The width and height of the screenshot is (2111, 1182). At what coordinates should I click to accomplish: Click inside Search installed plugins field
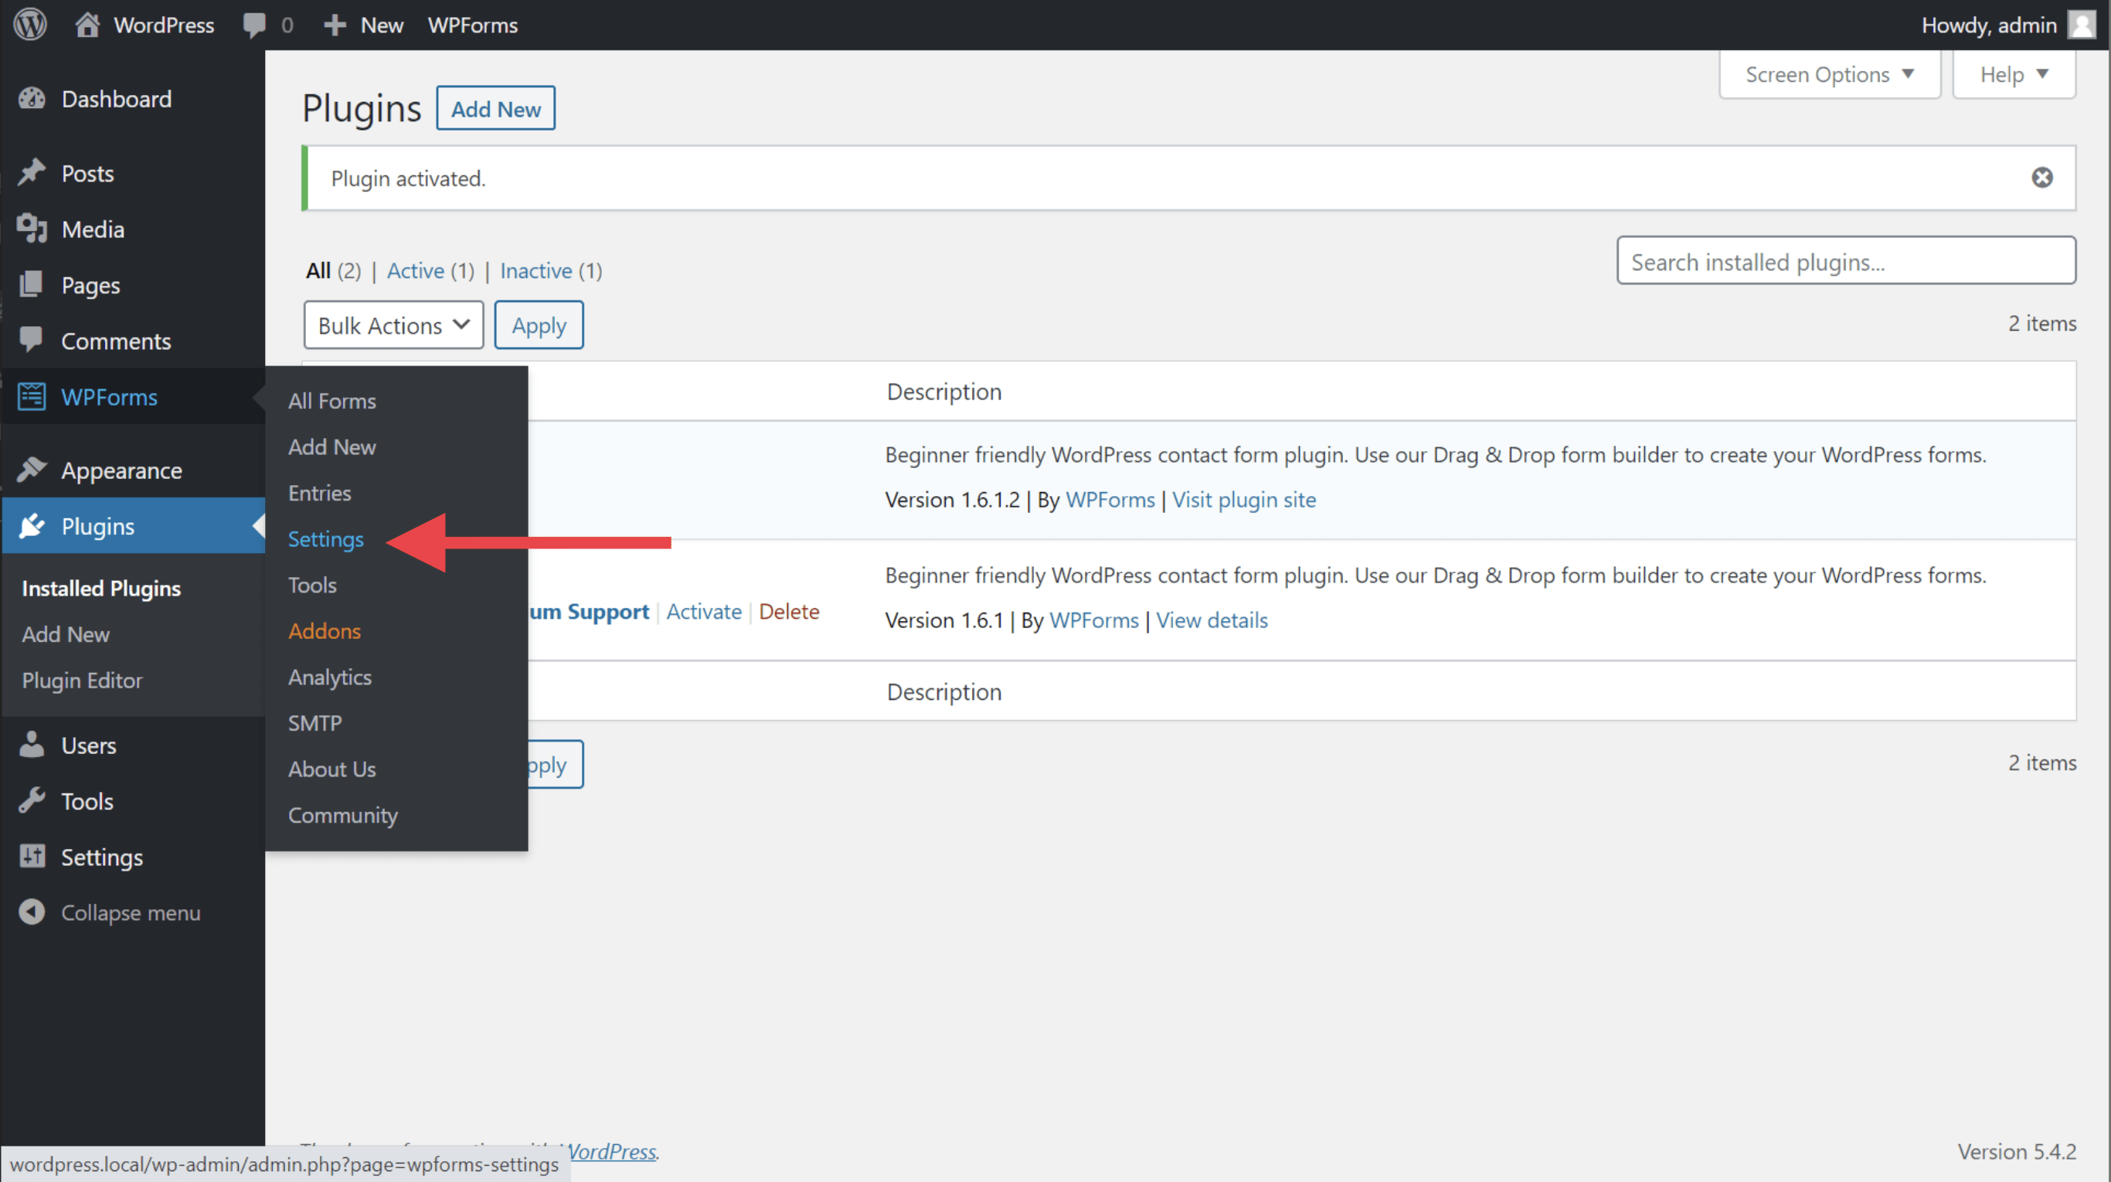(1845, 261)
